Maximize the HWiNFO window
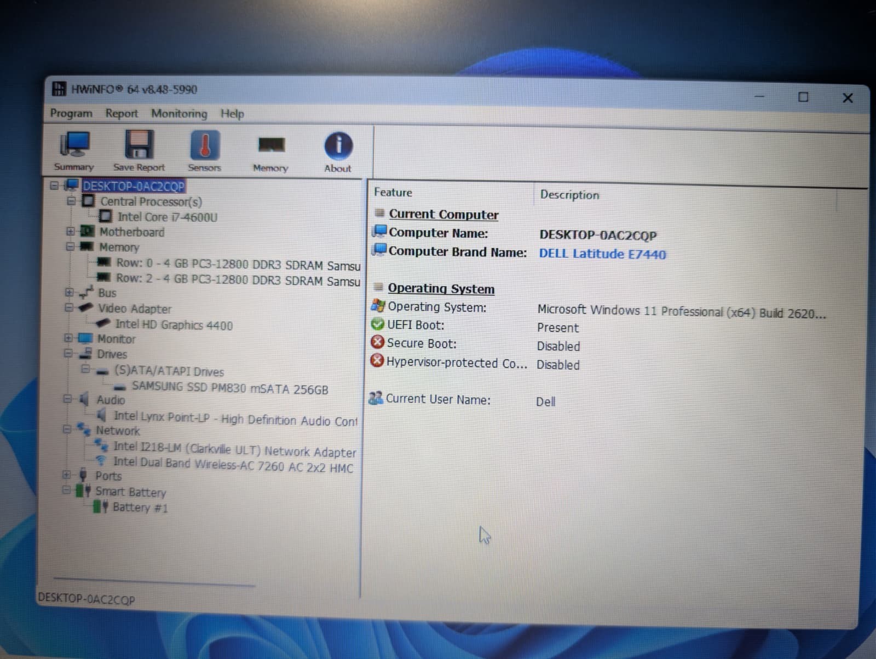This screenshot has height=659, width=876. click(803, 97)
